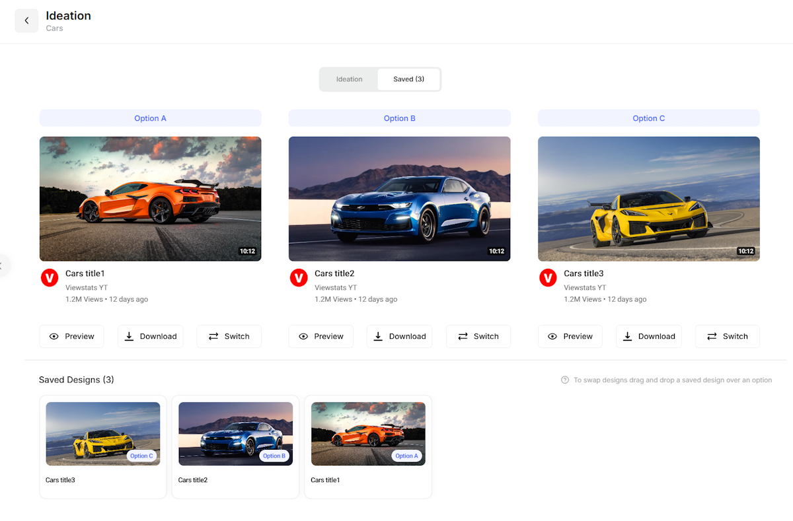Click the help icon beside swap designs hint
Image resolution: width=793 pixels, height=521 pixels.
click(565, 380)
